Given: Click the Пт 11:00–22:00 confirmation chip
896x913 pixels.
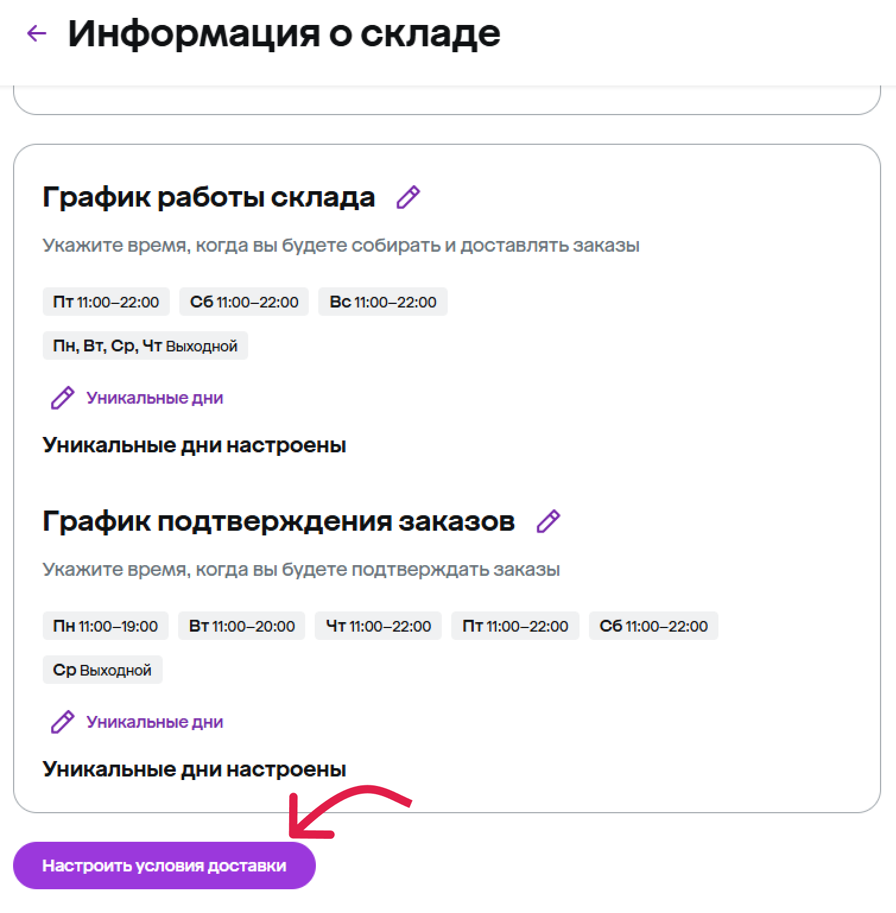Looking at the screenshot, I should point(515,626).
